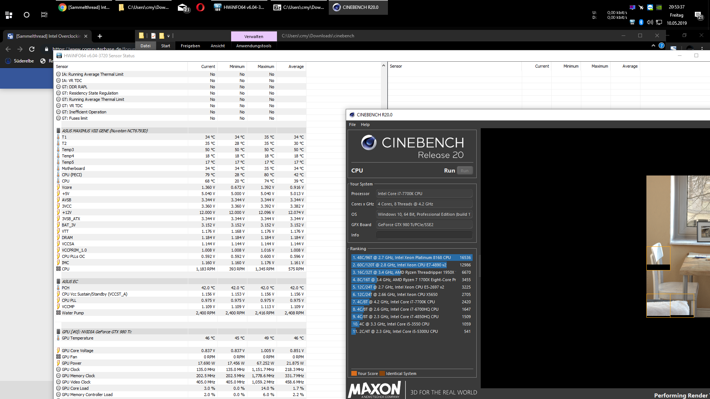
Task: Open the volume speaker icon
Action: coord(650,23)
